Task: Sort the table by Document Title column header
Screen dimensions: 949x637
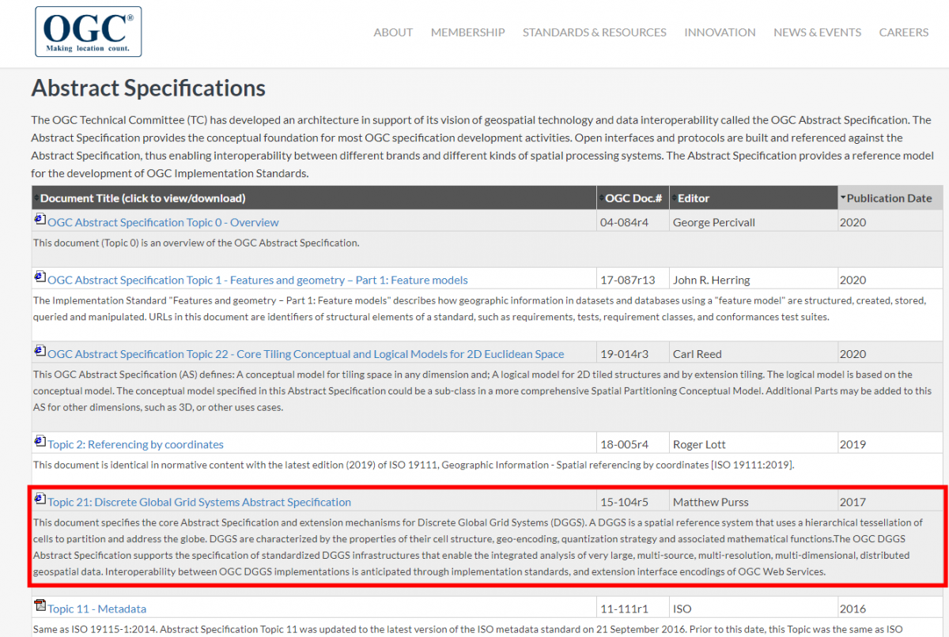Action: pos(142,198)
